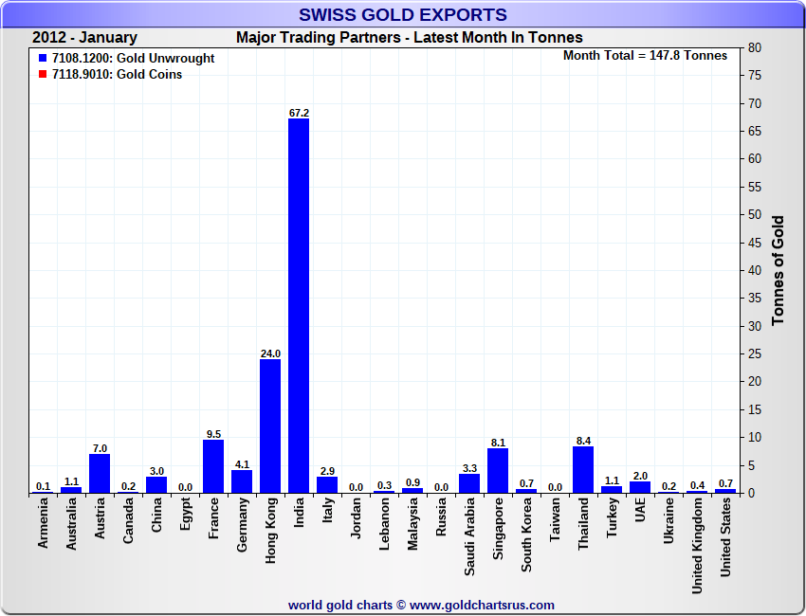806x616 pixels.
Task: Click the 8.4 value above Thailand
Action: pyautogui.click(x=583, y=441)
